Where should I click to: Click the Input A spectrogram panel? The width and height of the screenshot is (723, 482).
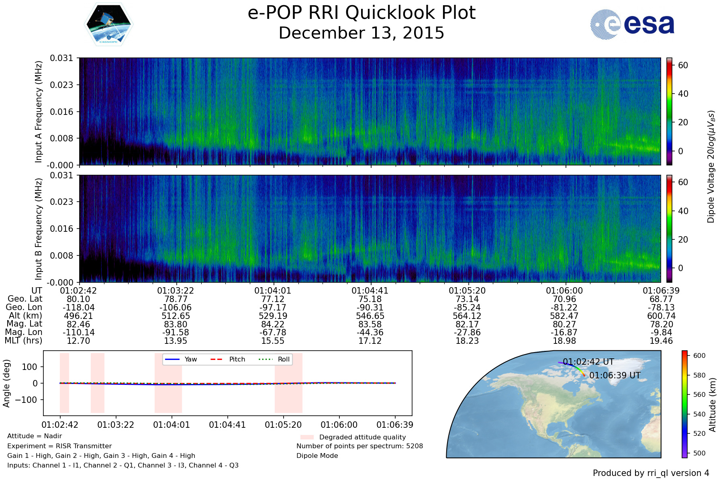(370, 111)
